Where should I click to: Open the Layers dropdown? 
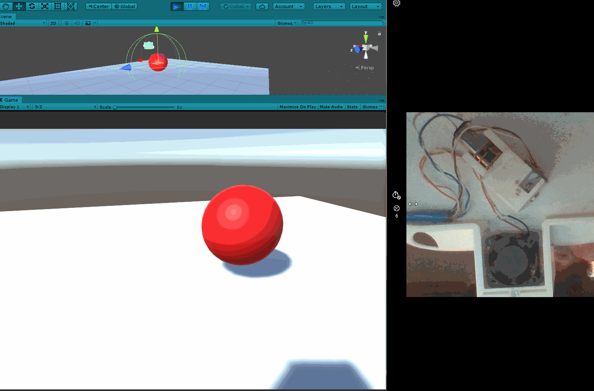pyautogui.click(x=329, y=6)
